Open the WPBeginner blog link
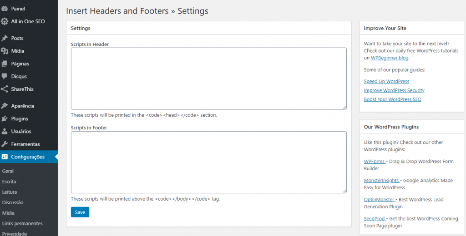Screen dimensions: 466x236 pos(390,58)
